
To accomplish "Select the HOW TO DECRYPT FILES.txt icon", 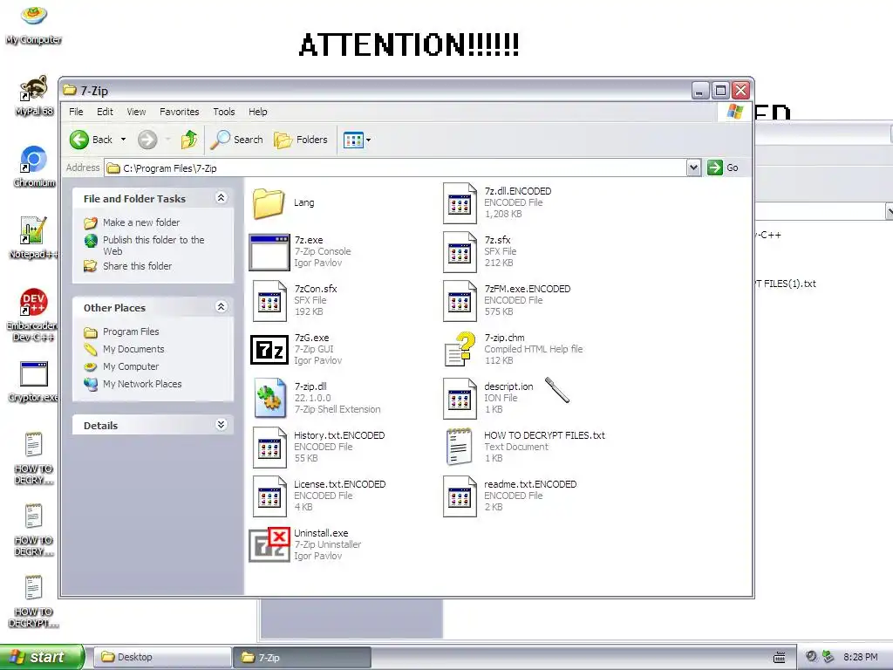I will 459,448.
